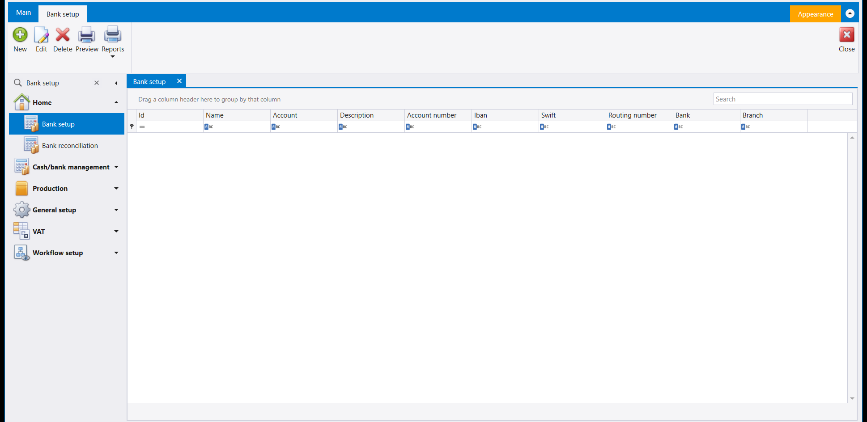Image resolution: width=867 pixels, height=422 pixels.
Task: Sort by the Iban column header
Action: coord(505,115)
